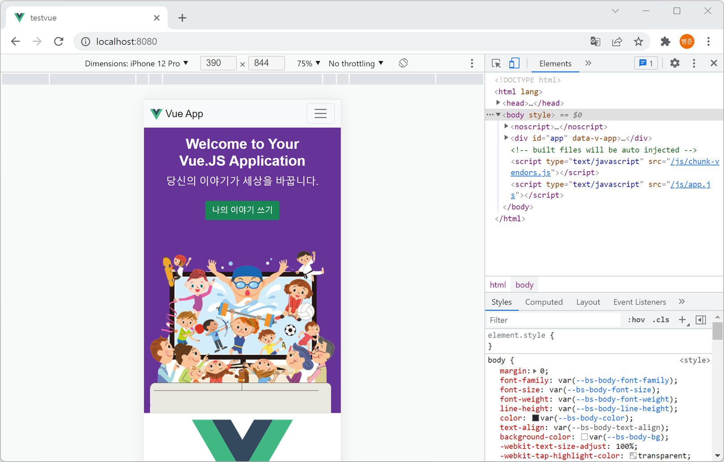Screen dimensions: 724x462
Task: Open DevTools settings gear
Action: (x=675, y=63)
